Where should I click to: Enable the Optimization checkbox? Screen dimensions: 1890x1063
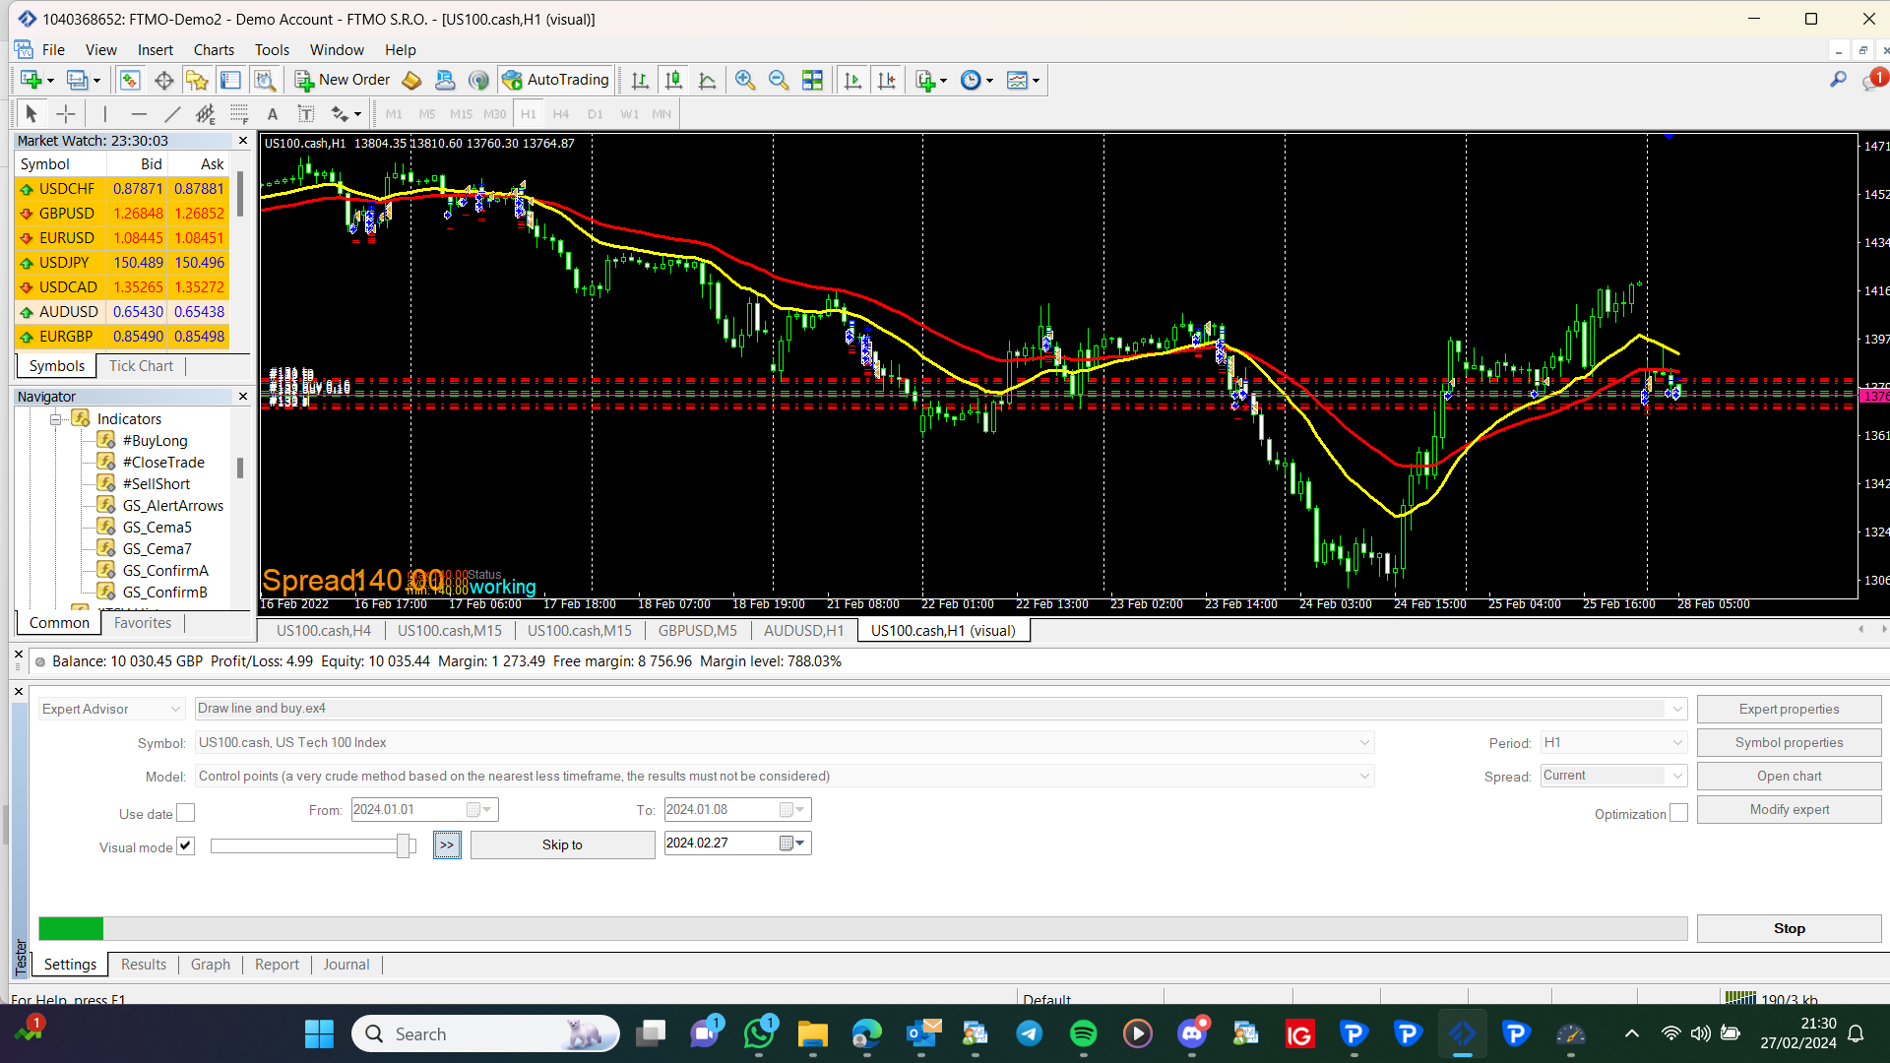point(1678,813)
